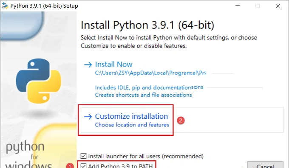Click the 'Install launcher for all users (recommended)' label
This screenshot has width=289, height=168.
pos(146,156)
